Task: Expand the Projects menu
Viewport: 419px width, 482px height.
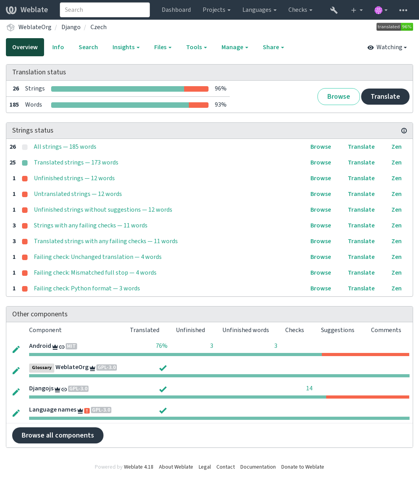Action: 216,10
